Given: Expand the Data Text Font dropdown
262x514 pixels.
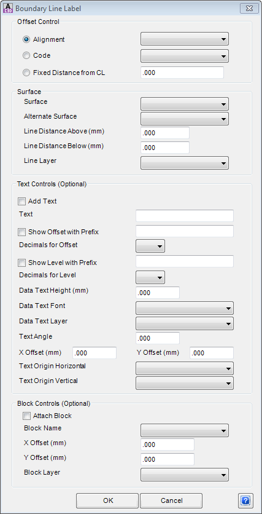Looking at the screenshot, I should click(185, 308).
